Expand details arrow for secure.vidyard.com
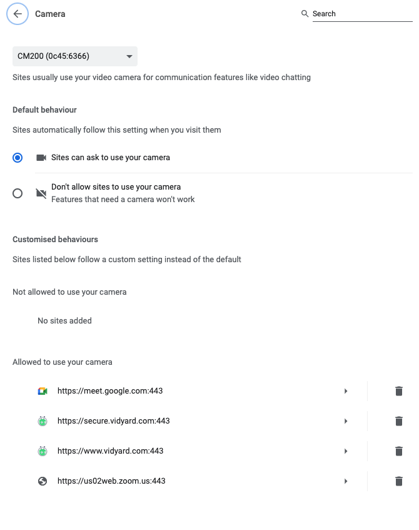The image size is (419, 530). click(346, 421)
